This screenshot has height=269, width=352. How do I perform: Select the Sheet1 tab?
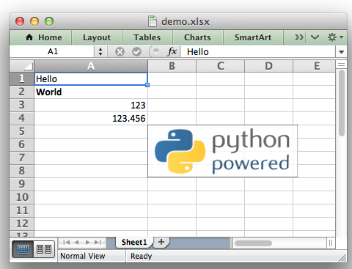pyautogui.click(x=134, y=242)
